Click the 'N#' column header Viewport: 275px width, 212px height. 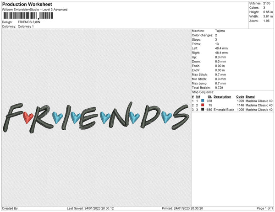[x=198, y=97]
